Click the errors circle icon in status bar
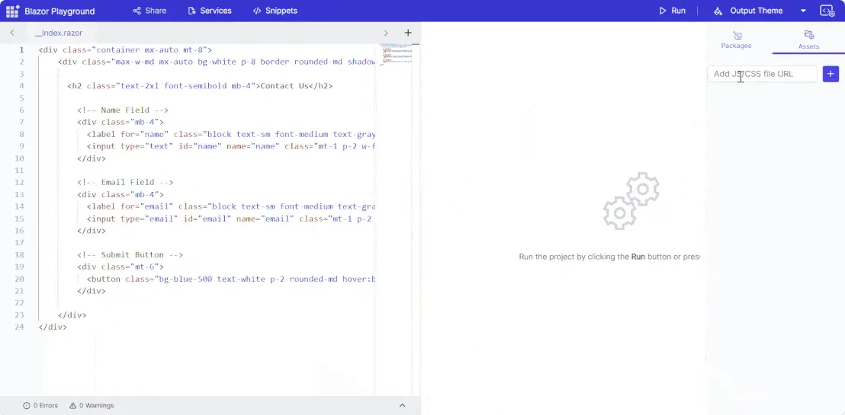Image resolution: width=845 pixels, height=415 pixels. coord(27,405)
